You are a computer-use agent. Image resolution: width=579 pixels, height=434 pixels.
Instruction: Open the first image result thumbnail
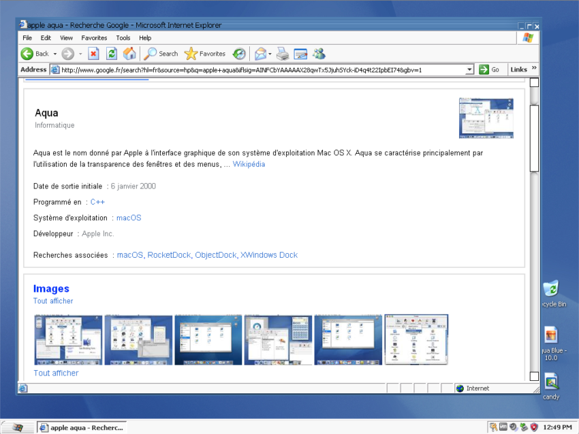pyautogui.click(x=68, y=339)
